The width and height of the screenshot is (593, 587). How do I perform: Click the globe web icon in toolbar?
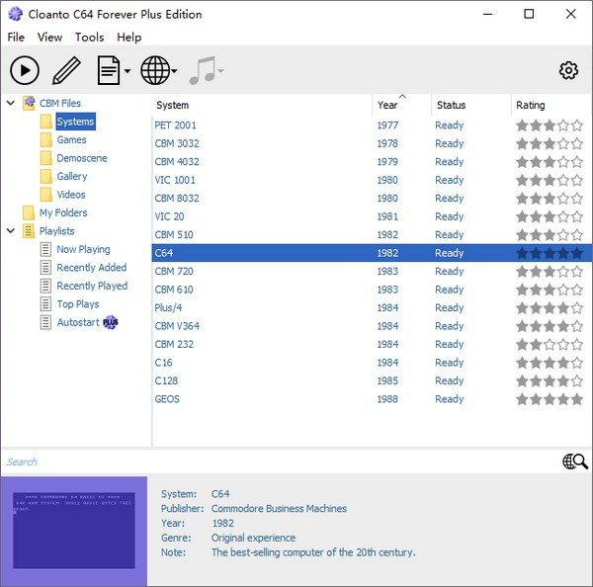[x=154, y=70]
